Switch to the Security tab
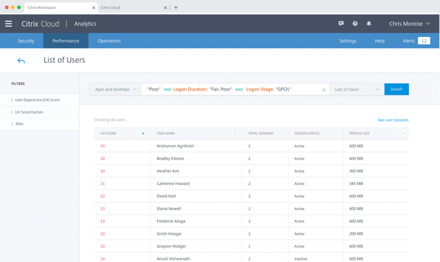The image size is (440, 262). (x=26, y=41)
